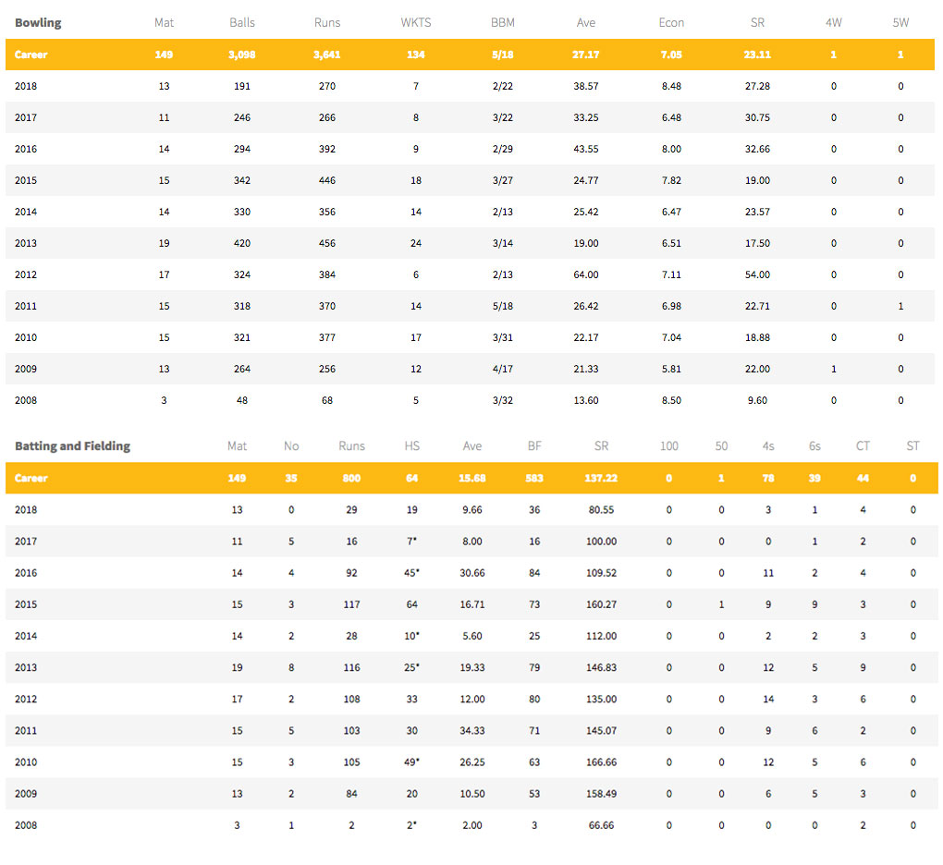
Task: Click the BF column header
Action: (534, 446)
